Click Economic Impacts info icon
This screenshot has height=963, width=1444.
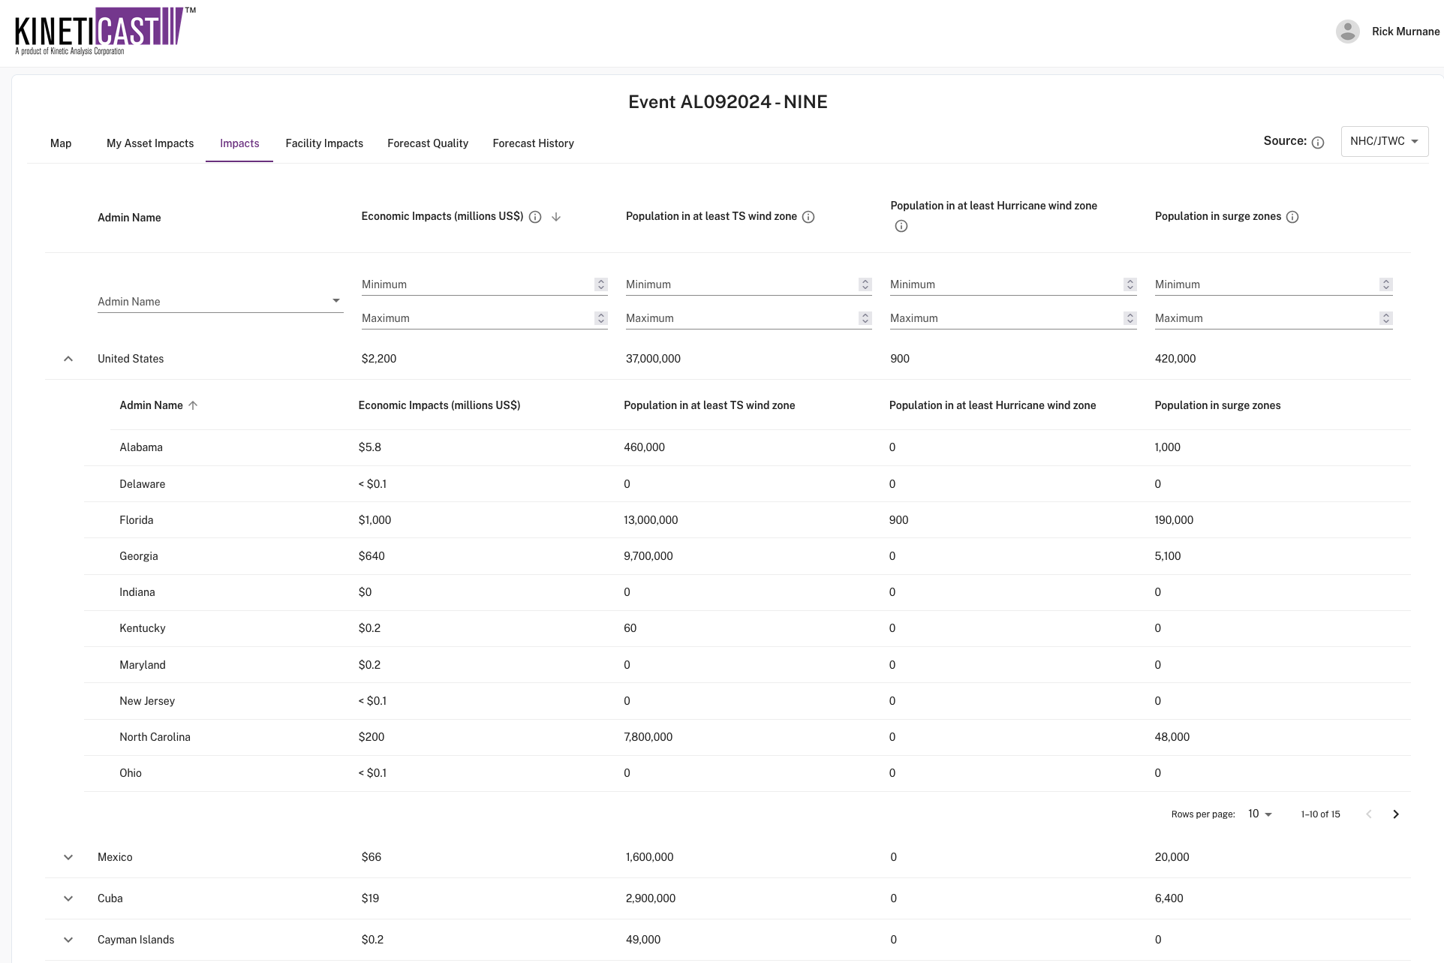(x=535, y=217)
